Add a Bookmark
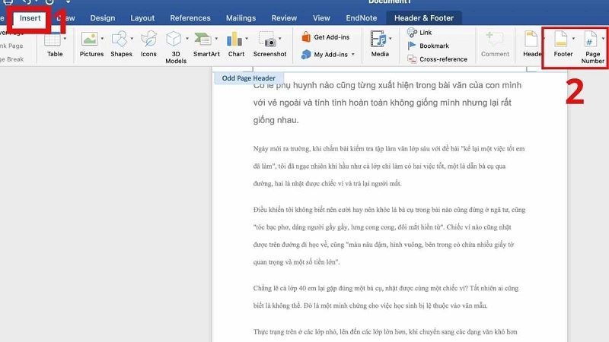 (432, 46)
